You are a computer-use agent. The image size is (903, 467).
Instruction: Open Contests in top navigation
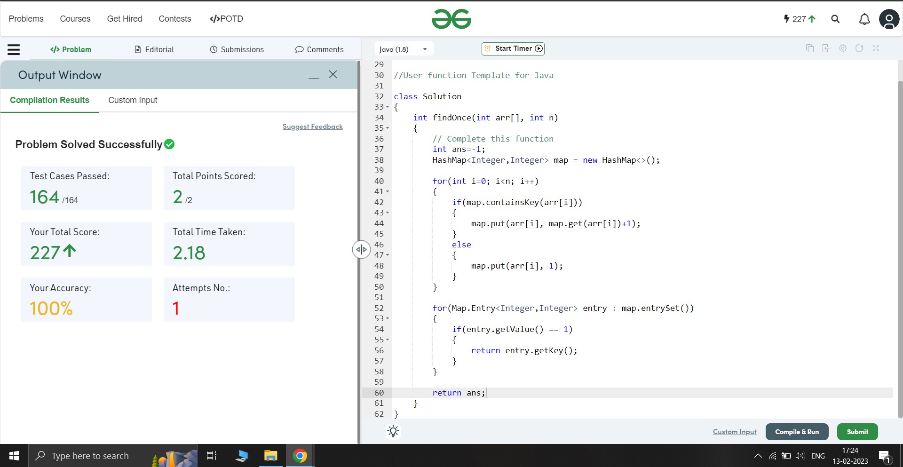[x=175, y=19]
